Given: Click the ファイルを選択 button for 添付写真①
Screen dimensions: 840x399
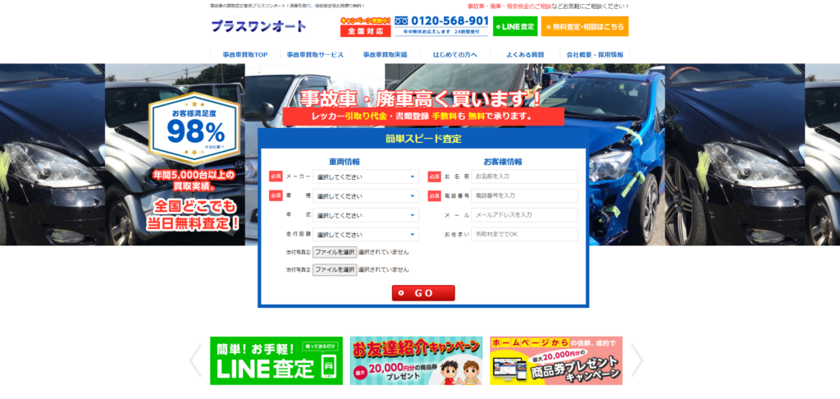Looking at the screenshot, I should [335, 252].
